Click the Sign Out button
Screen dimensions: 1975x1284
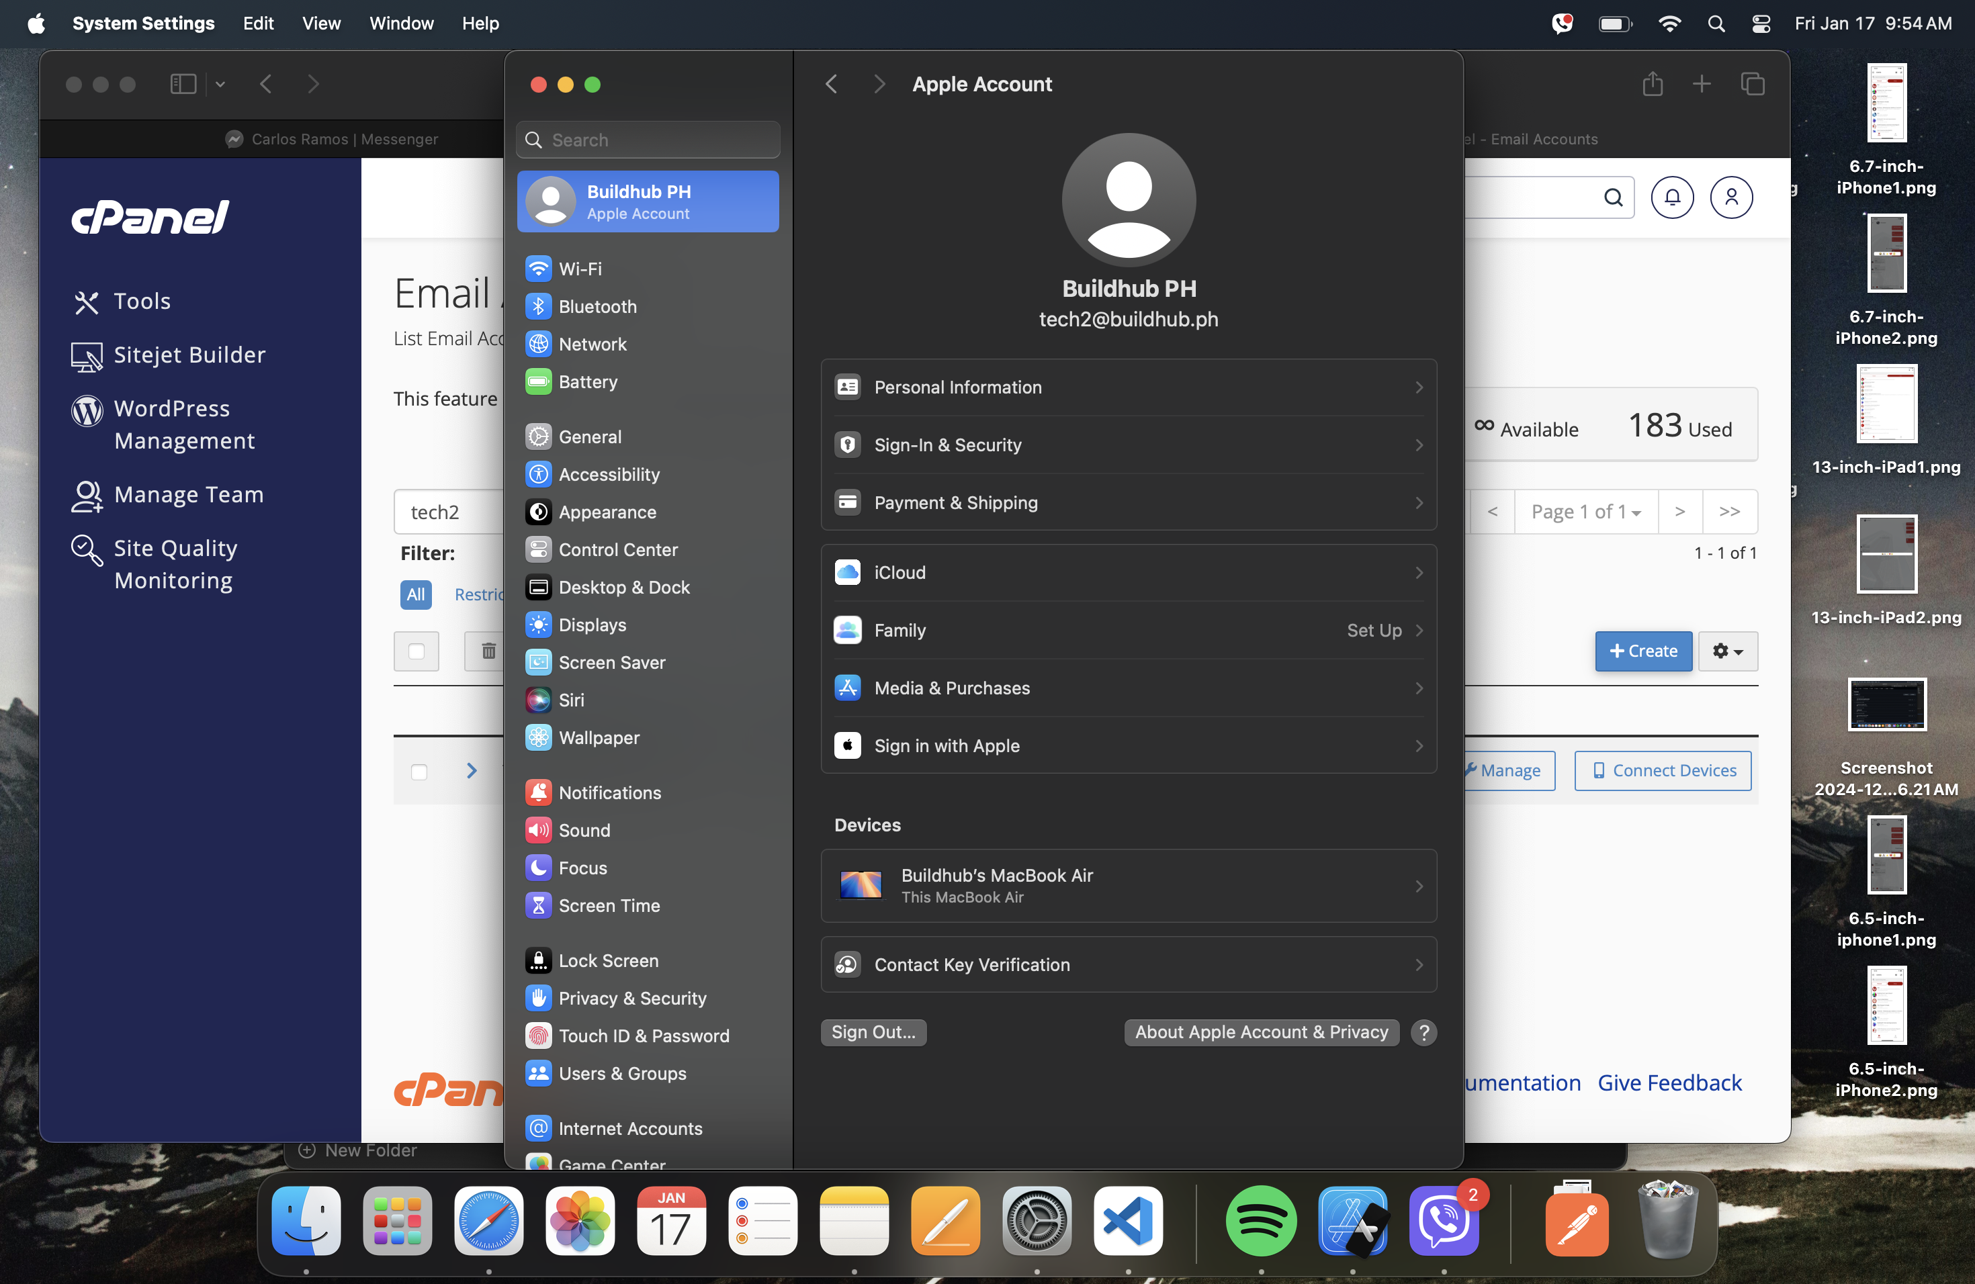[x=873, y=1032]
